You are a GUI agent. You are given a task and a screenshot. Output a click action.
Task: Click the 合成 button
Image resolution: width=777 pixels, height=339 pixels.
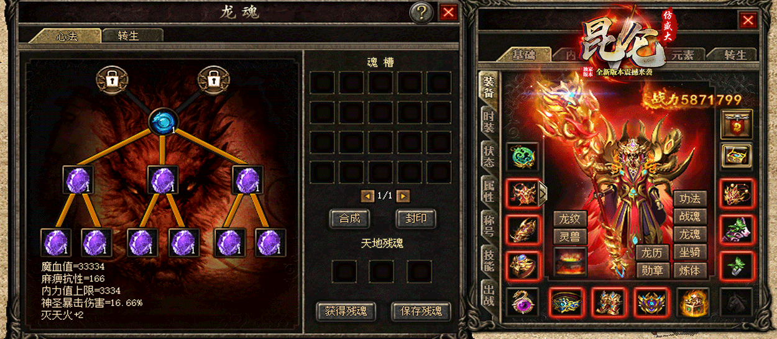coord(350,219)
